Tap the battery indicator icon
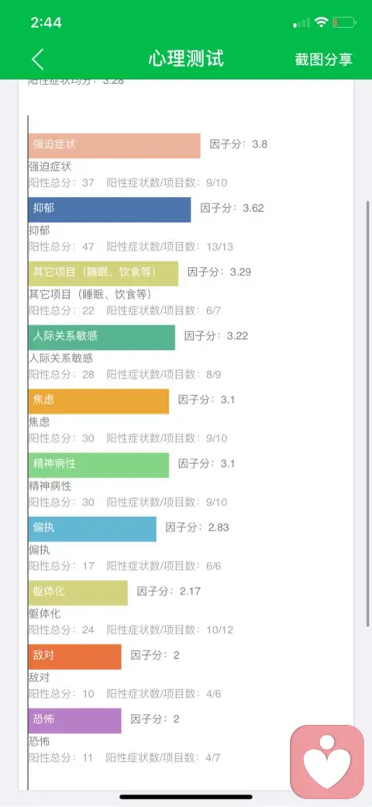372x807 pixels. click(x=344, y=23)
